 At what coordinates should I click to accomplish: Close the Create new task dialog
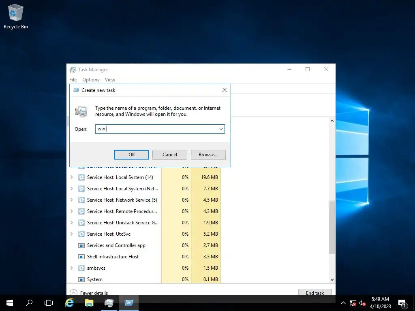pyautogui.click(x=225, y=90)
